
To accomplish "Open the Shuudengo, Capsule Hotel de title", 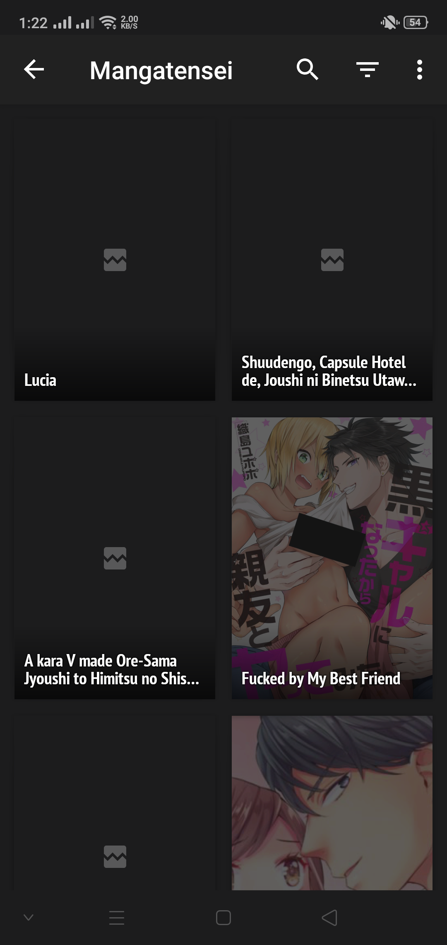I will (329, 371).
